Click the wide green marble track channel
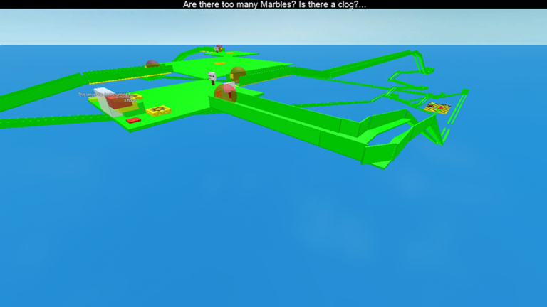 pos(290,125)
